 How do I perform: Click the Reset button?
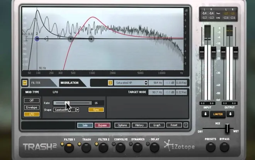174,125
